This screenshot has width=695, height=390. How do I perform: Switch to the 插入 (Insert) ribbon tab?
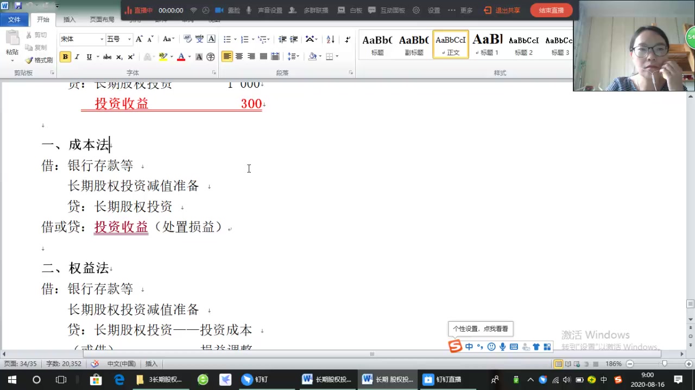tap(69, 19)
